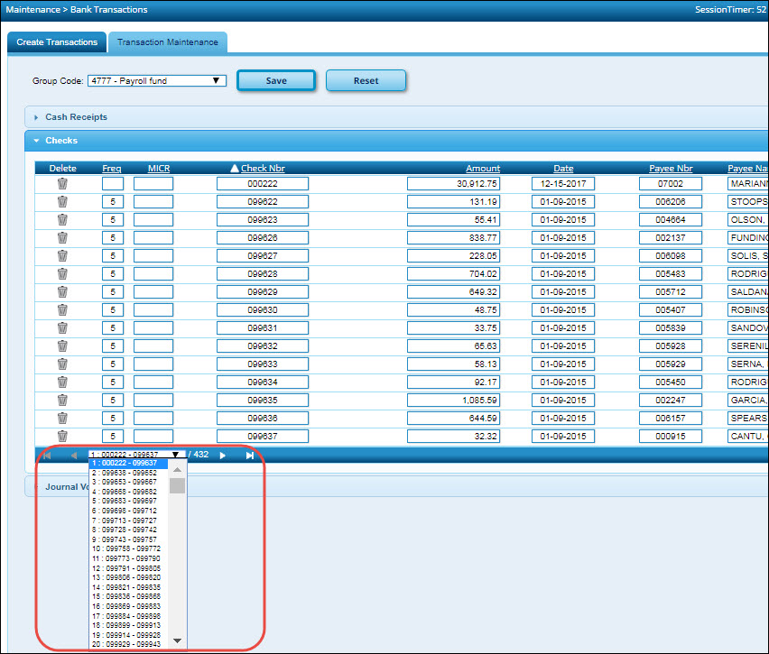Switch to the Create Transactions tab
The image size is (769, 654).
[x=57, y=42]
